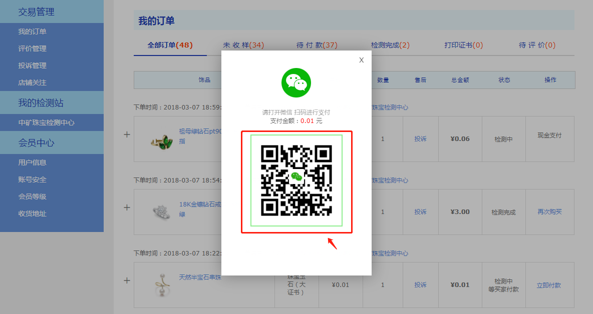Expand the 18K金镶钻石 order row with plus
The image size is (593, 314).
click(127, 207)
